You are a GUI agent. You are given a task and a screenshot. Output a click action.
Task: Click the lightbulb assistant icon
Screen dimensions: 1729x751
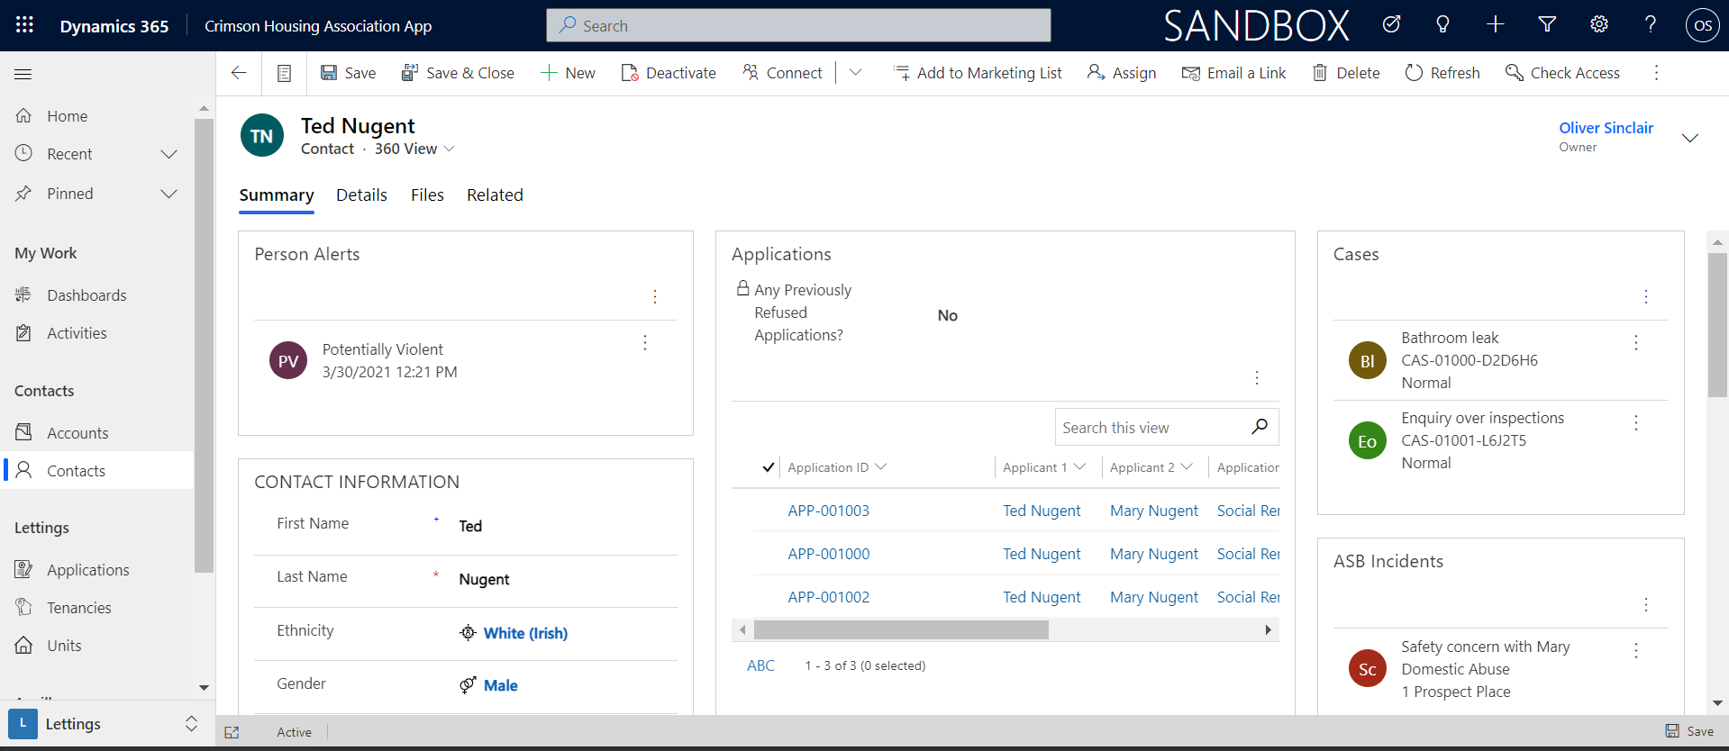[x=1442, y=25]
